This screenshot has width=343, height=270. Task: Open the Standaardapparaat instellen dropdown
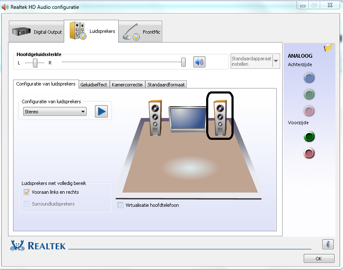255,61
